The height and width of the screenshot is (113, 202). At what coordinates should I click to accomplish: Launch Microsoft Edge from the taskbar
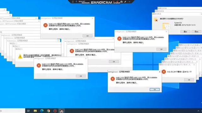coord(42,111)
